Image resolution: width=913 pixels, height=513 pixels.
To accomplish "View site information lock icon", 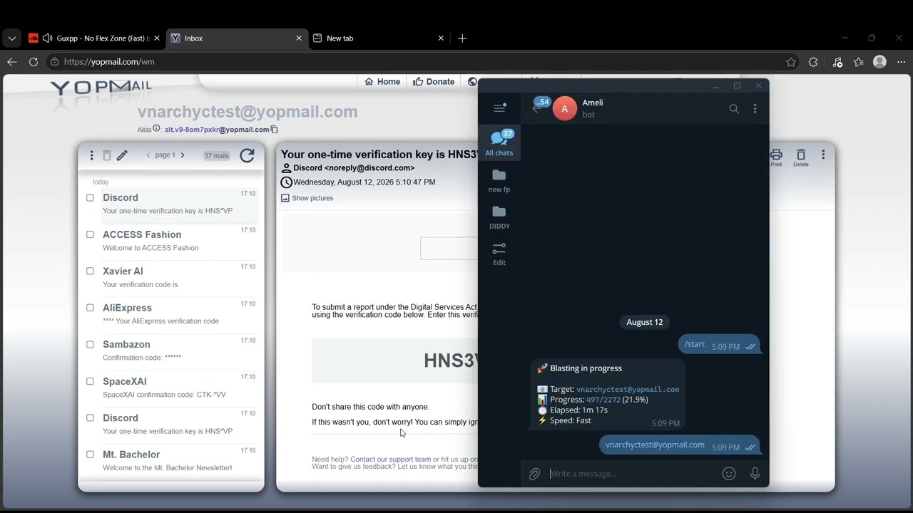I will coord(54,62).
